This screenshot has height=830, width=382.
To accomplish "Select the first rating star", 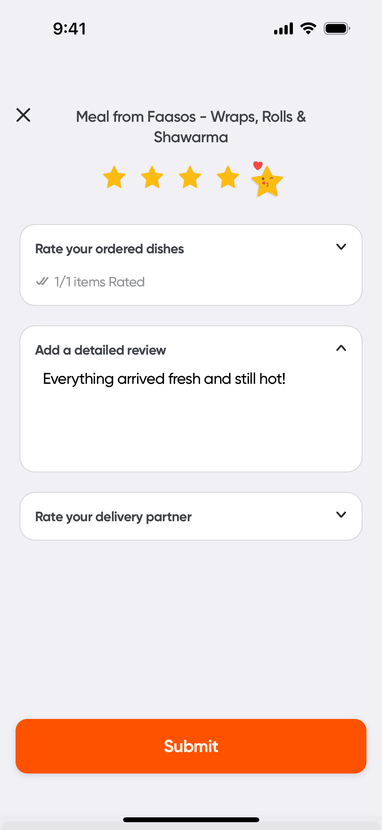I will [x=114, y=177].
